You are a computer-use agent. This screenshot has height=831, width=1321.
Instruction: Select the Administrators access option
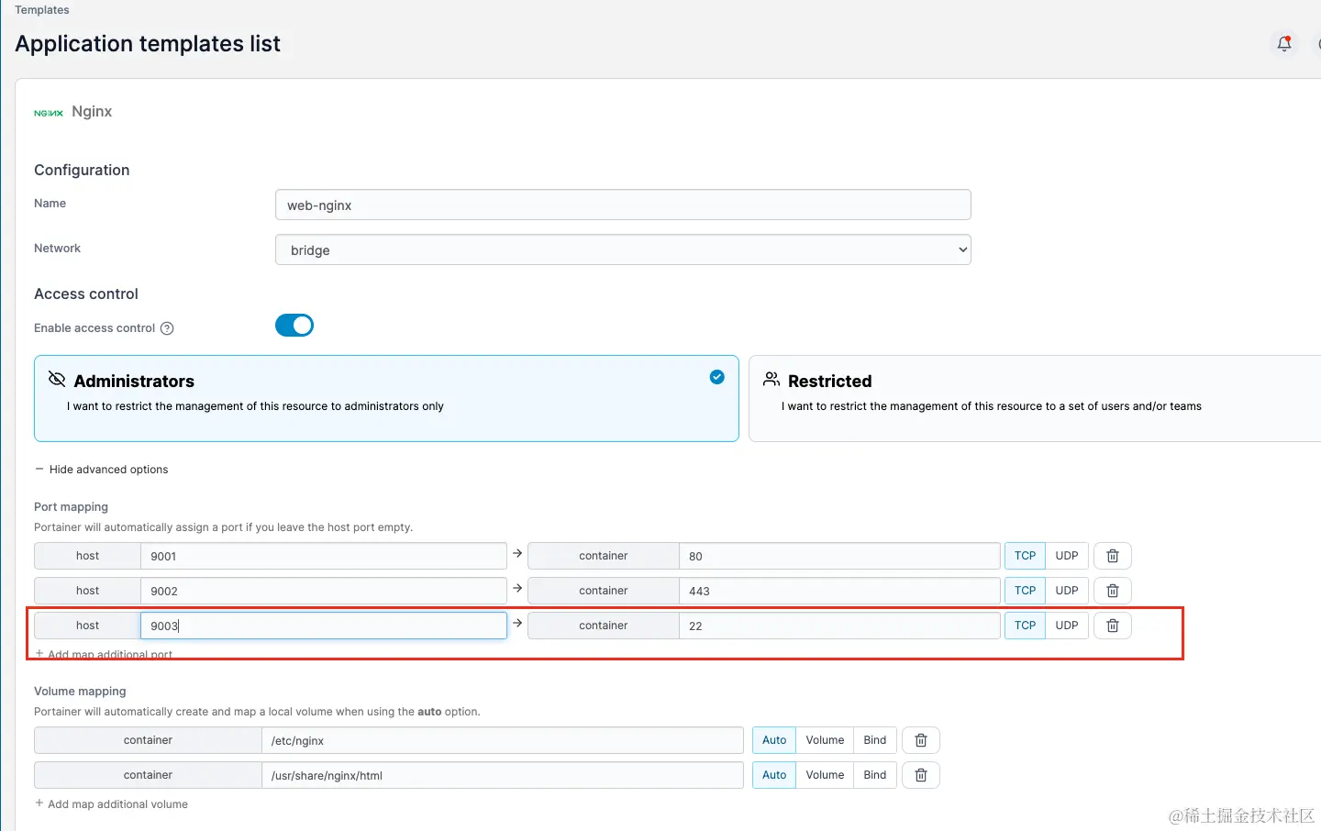pos(386,398)
